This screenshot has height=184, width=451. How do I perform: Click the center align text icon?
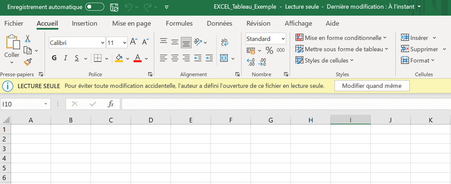tap(175, 58)
